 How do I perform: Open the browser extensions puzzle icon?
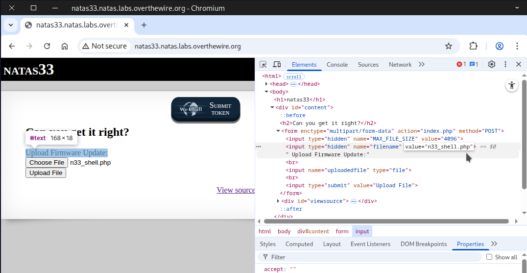(473, 46)
